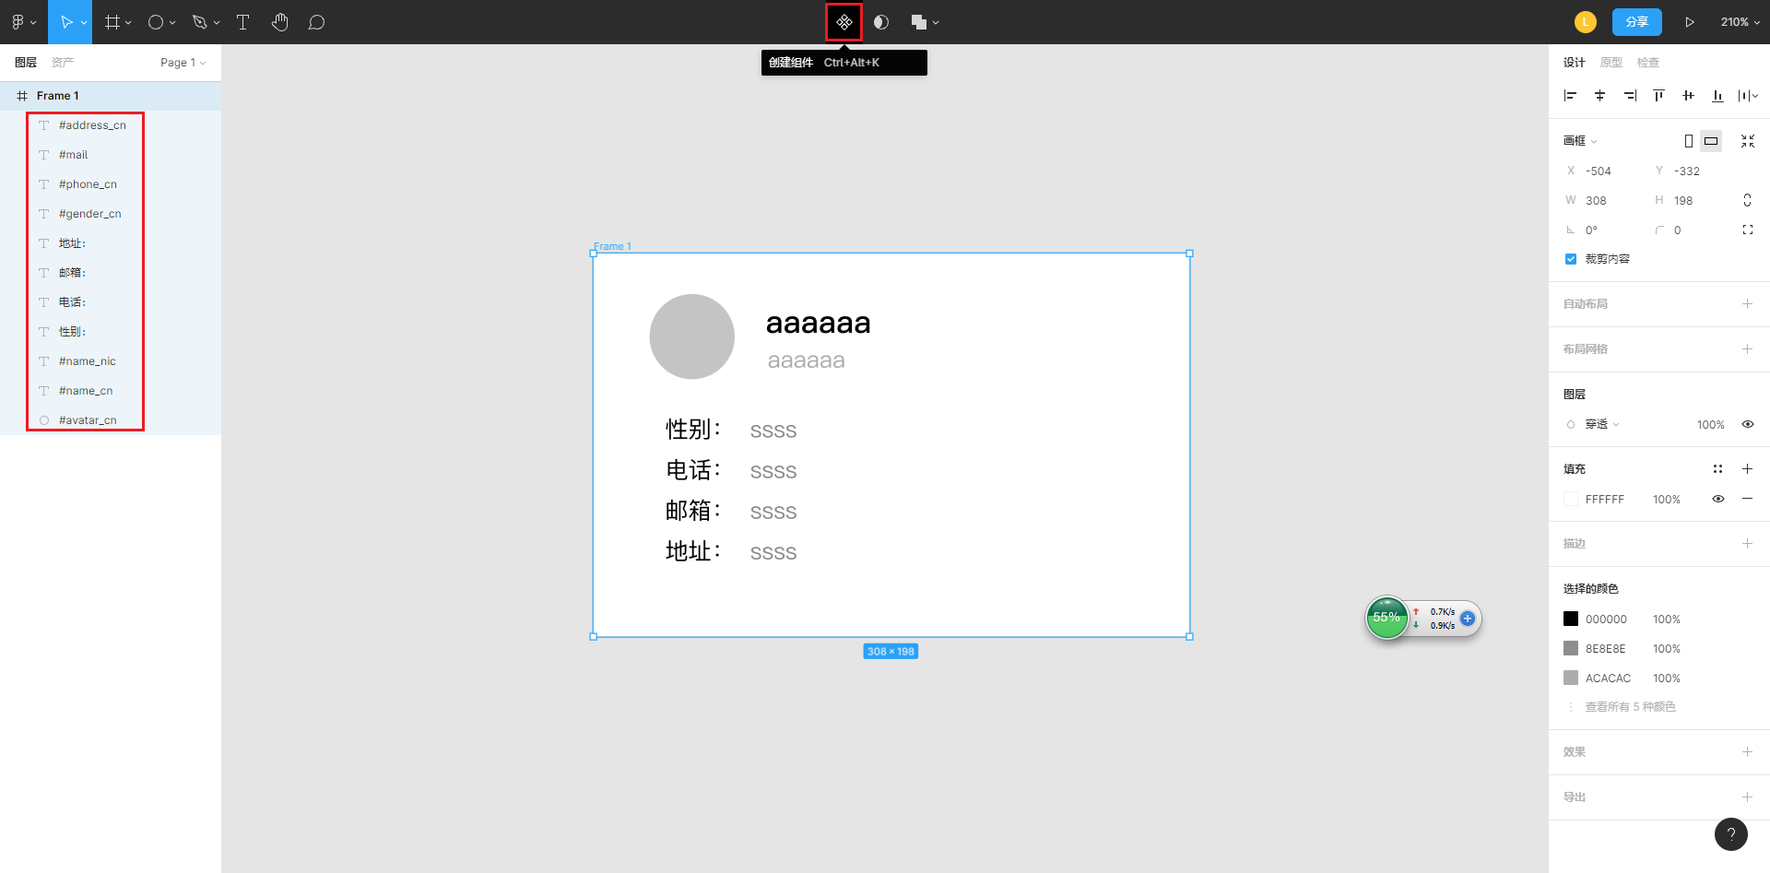This screenshot has height=873, width=1770.
Task: Hide the FFFFFF fill with eye icon
Action: click(x=1718, y=499)
